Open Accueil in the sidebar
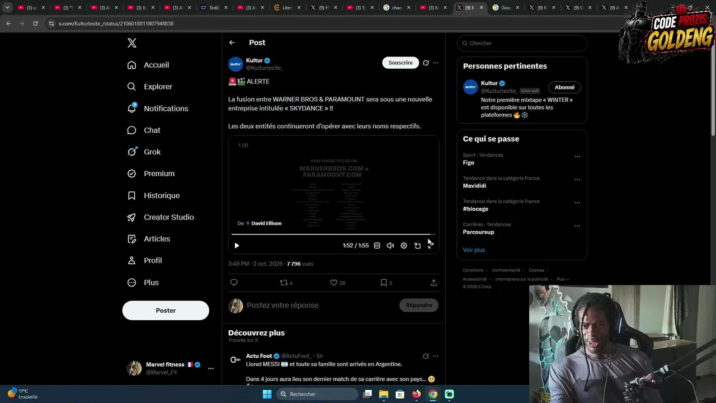Screen dimensions: 716x403 click(x=148, y=65)
